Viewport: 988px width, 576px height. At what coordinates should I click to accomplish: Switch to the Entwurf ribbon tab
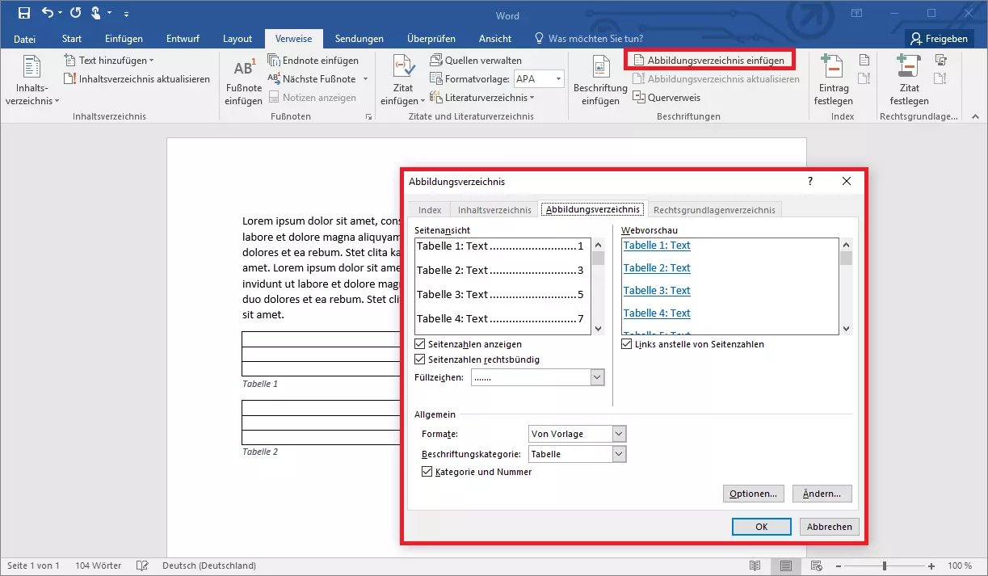183,39
